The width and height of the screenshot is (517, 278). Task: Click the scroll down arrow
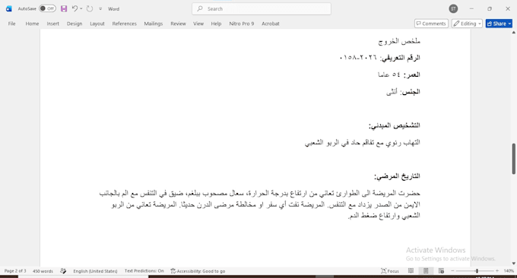tap(514, 263)
